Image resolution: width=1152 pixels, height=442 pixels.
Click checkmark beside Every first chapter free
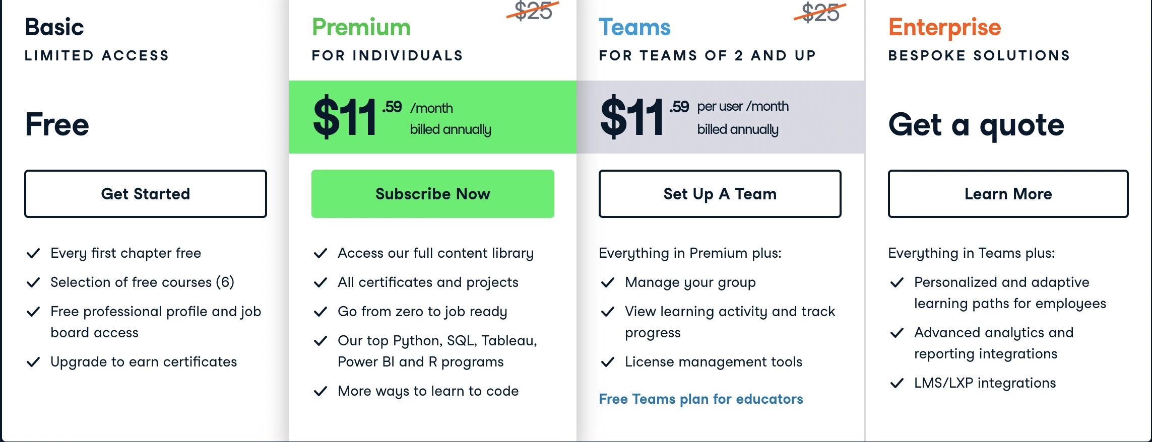tap(33, 253)
